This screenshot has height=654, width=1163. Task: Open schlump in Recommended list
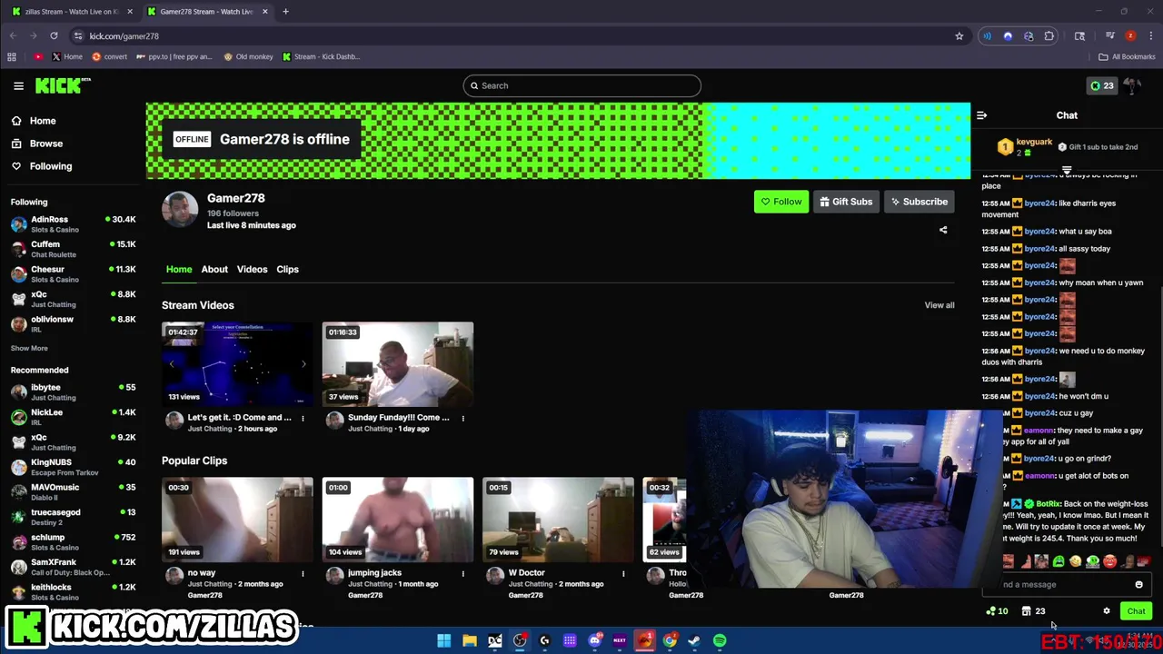tap(73, 542)
